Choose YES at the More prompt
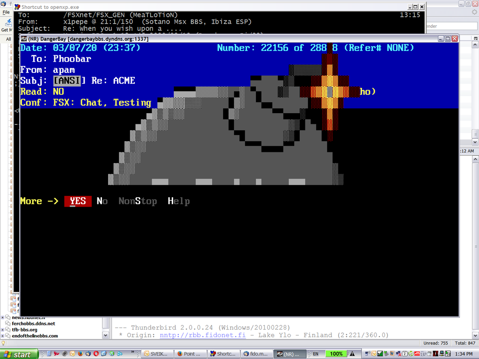 tap(78, 201)
